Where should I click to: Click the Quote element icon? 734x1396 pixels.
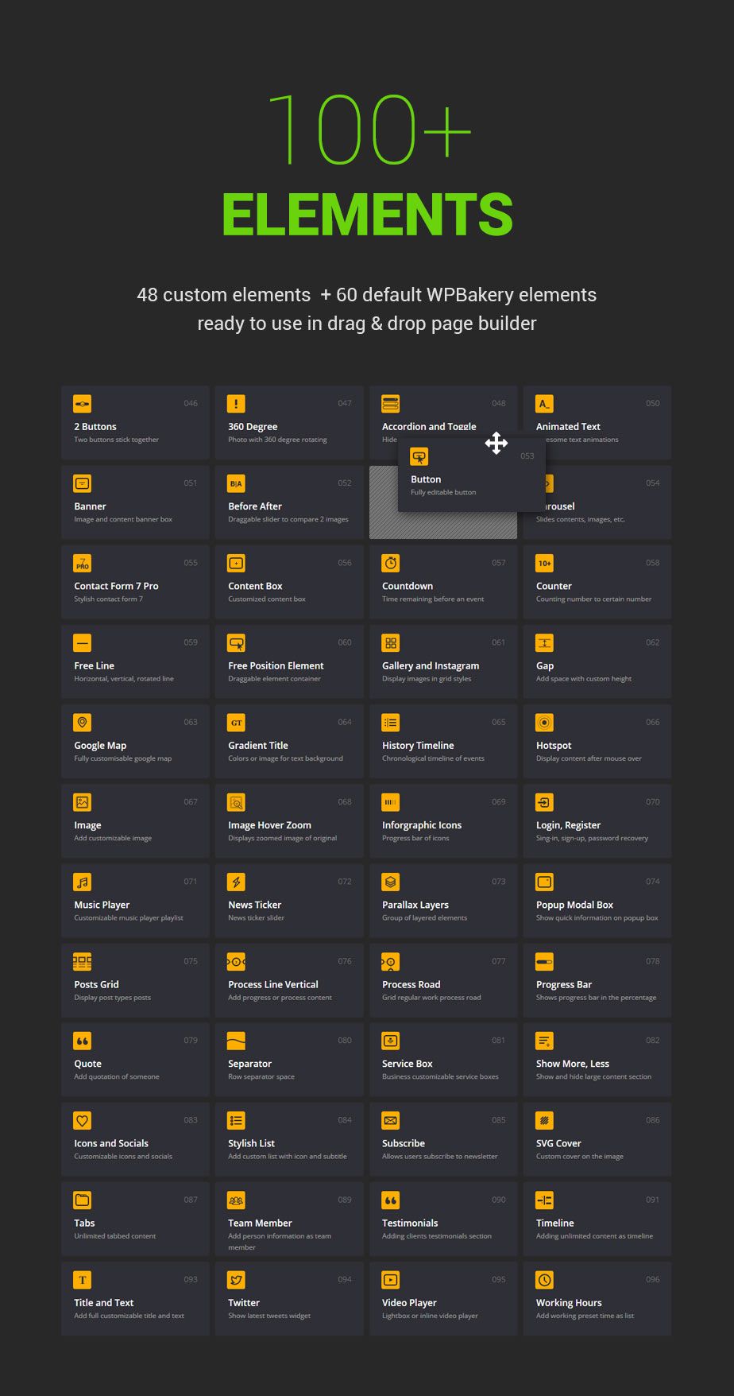pos(83,1041)
